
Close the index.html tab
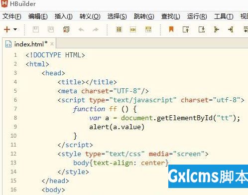(x=52, y=44)
